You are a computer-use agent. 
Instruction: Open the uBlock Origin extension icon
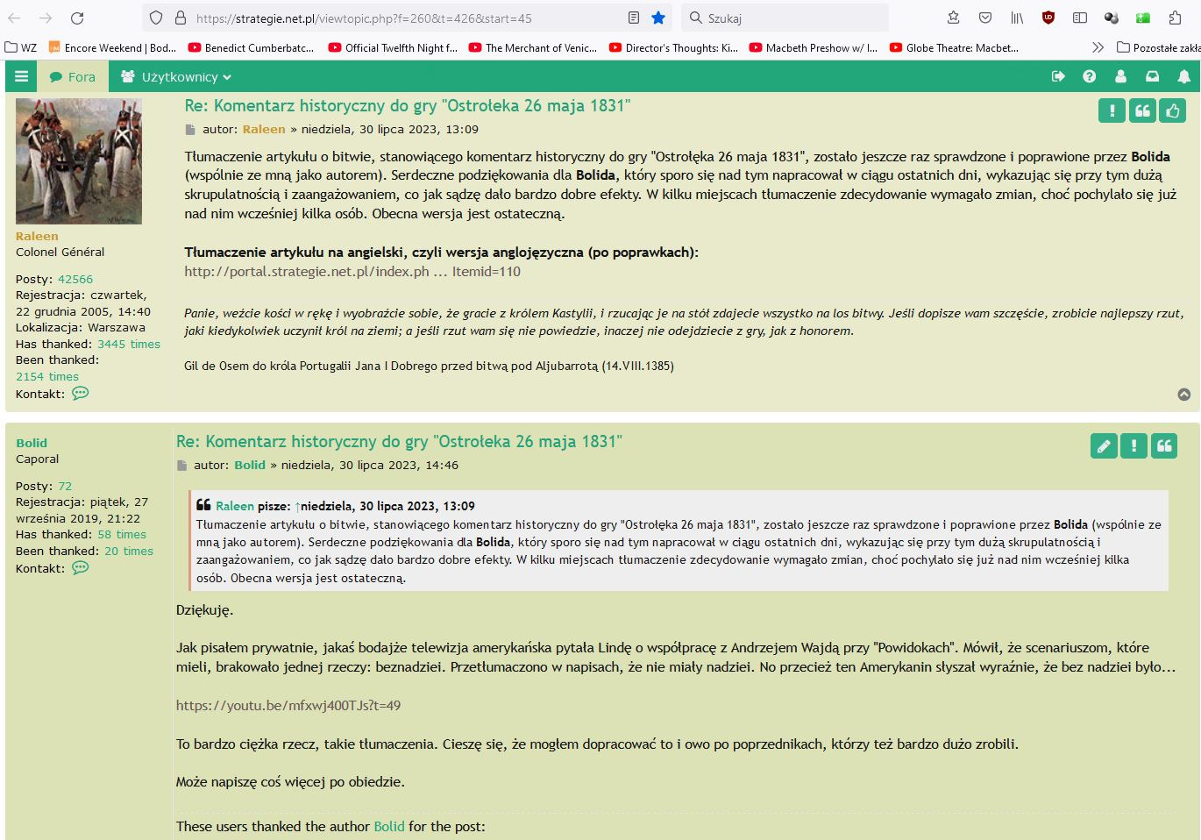pos(1048,18)
